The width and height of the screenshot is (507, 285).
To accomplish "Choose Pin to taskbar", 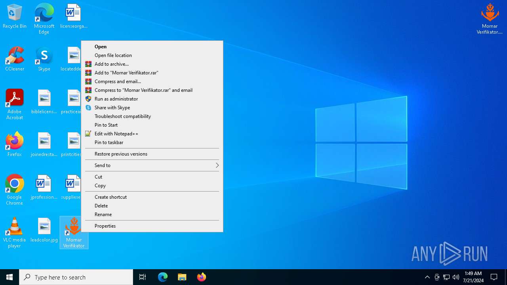I will coord(152,142).
